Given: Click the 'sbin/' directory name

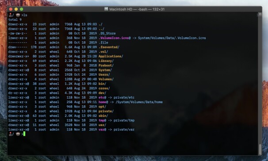Looking at the screenshot, I should 103,116.
